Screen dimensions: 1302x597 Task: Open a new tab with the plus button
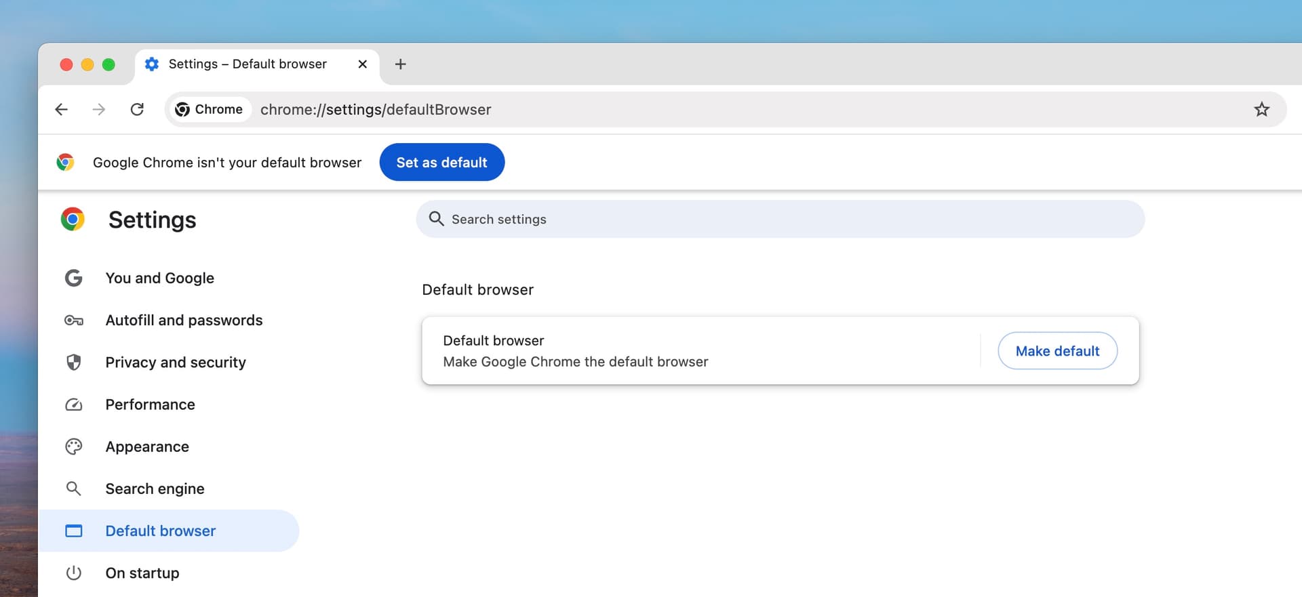point(400,64)
